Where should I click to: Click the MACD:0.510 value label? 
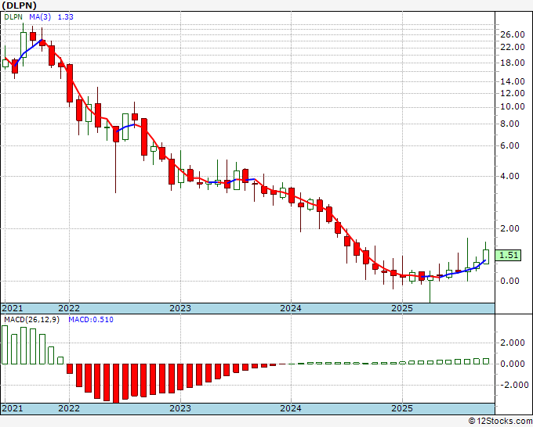tap(91, 320)
